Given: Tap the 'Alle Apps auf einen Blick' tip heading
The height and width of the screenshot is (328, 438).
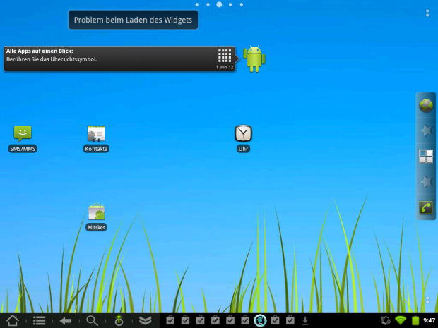Looking at the screenshot, I should (40, 51).
